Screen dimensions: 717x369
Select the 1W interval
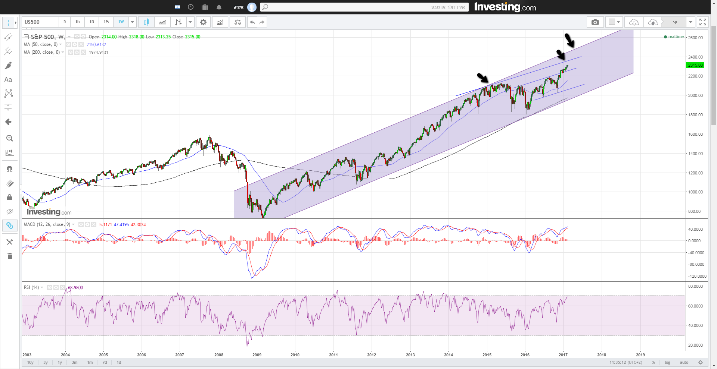click(121, 22)
